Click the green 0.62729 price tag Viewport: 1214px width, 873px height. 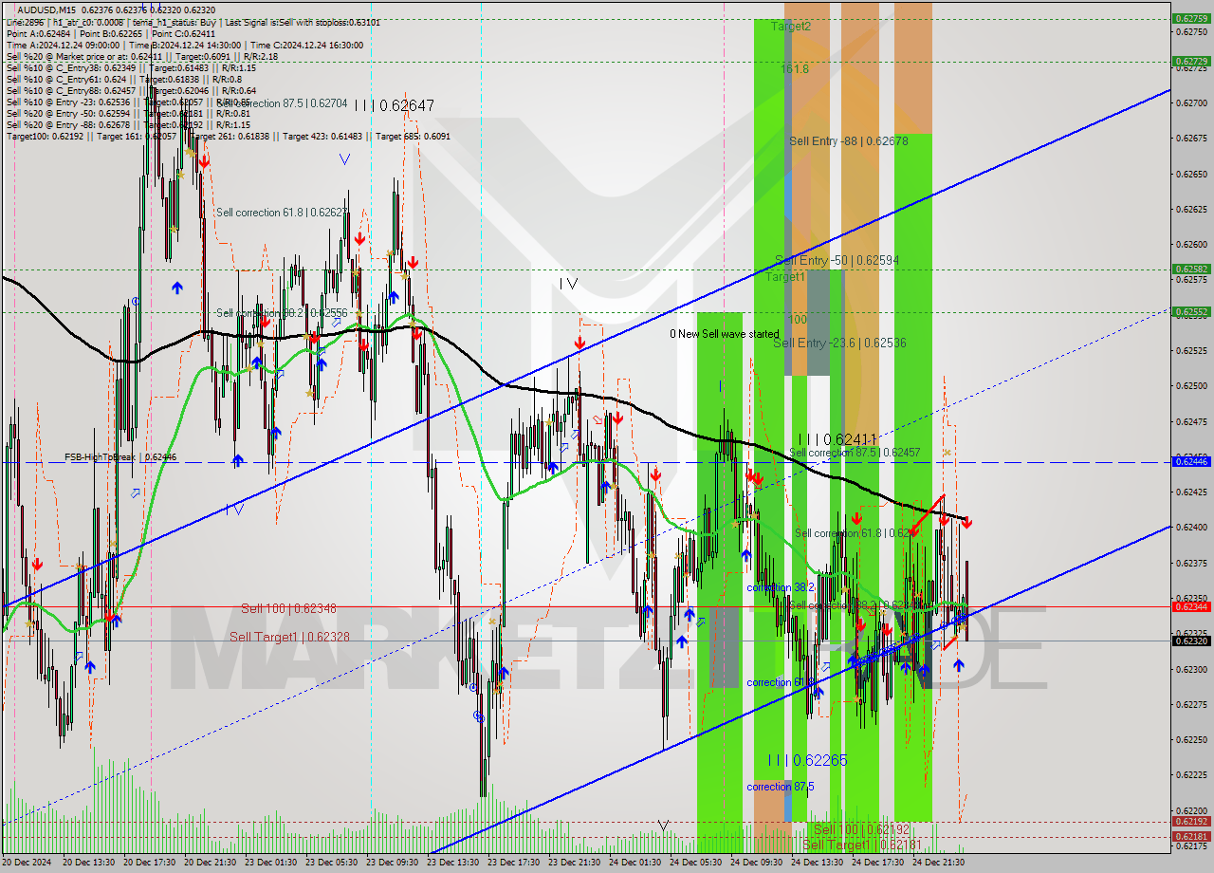tap(1190, 61)
